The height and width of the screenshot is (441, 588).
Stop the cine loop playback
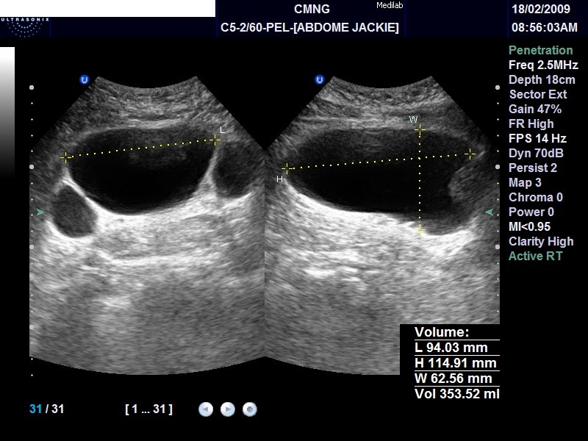(x=250, y=409)
